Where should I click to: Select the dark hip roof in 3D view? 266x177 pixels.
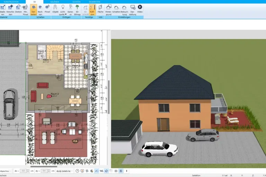click(175, 83)
